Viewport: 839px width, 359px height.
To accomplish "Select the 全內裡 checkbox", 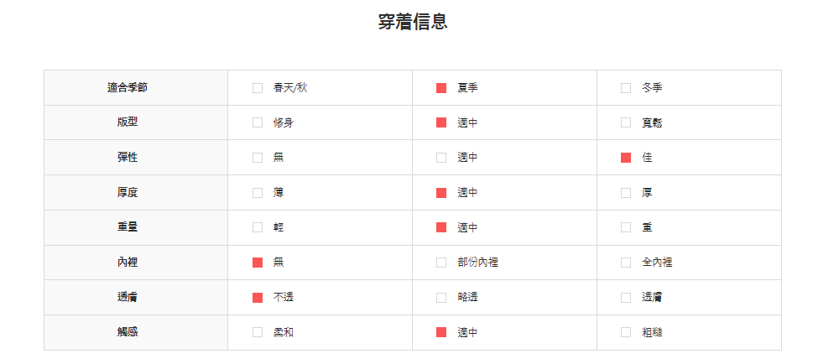I will (x=626, y=263).
